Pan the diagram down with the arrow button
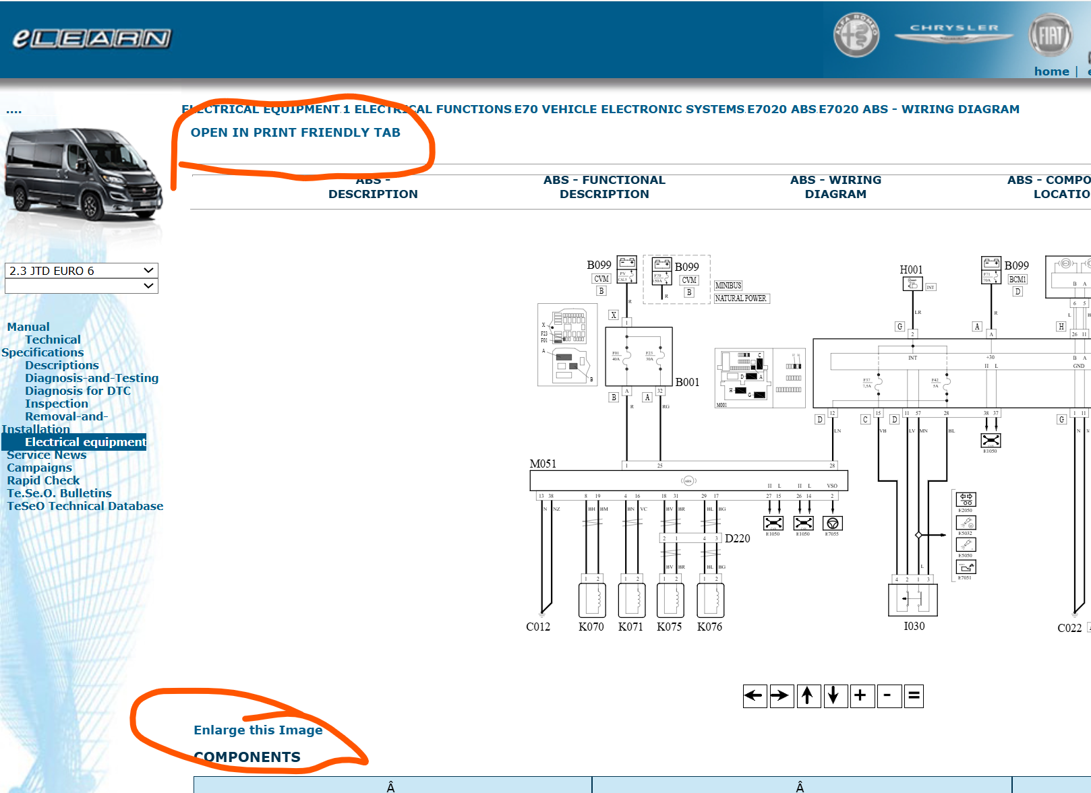 point(835,695)
